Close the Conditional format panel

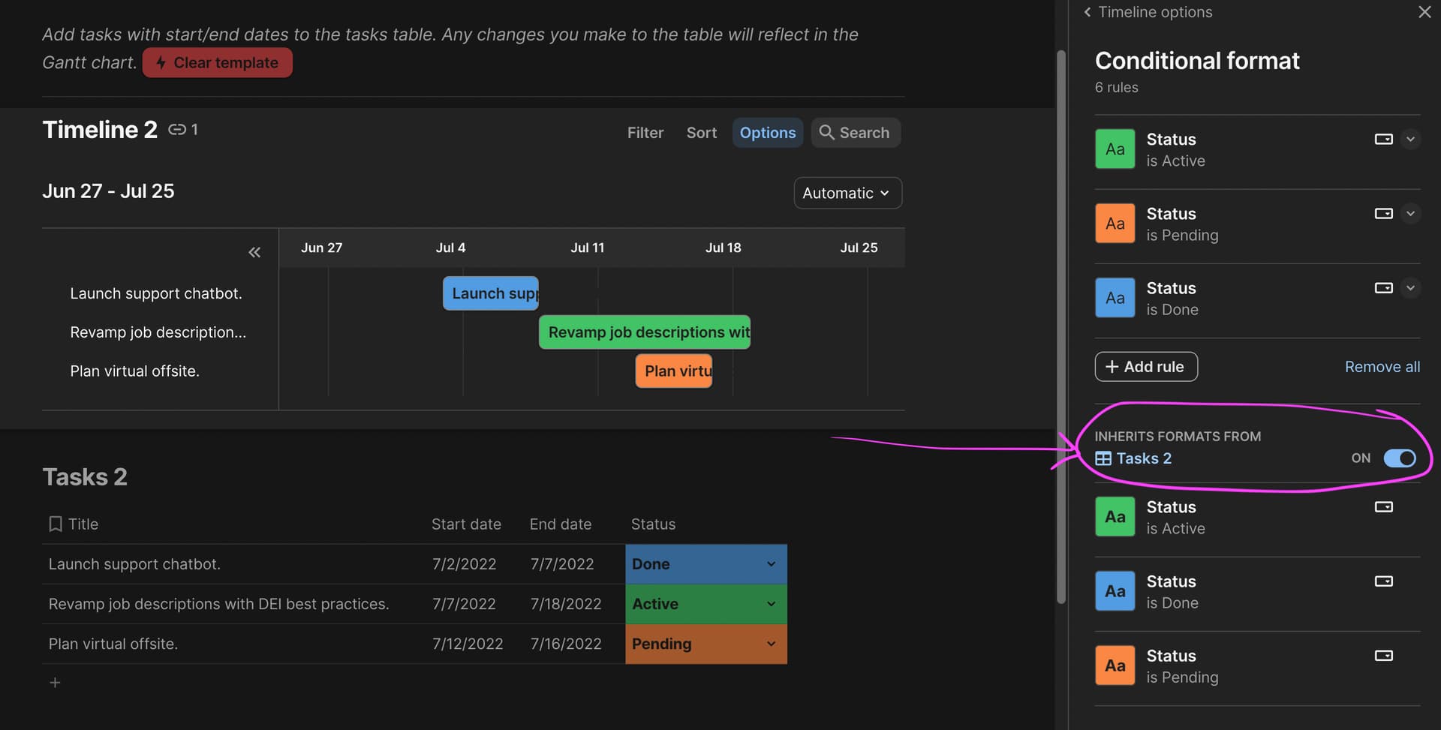click(1424, 12)
